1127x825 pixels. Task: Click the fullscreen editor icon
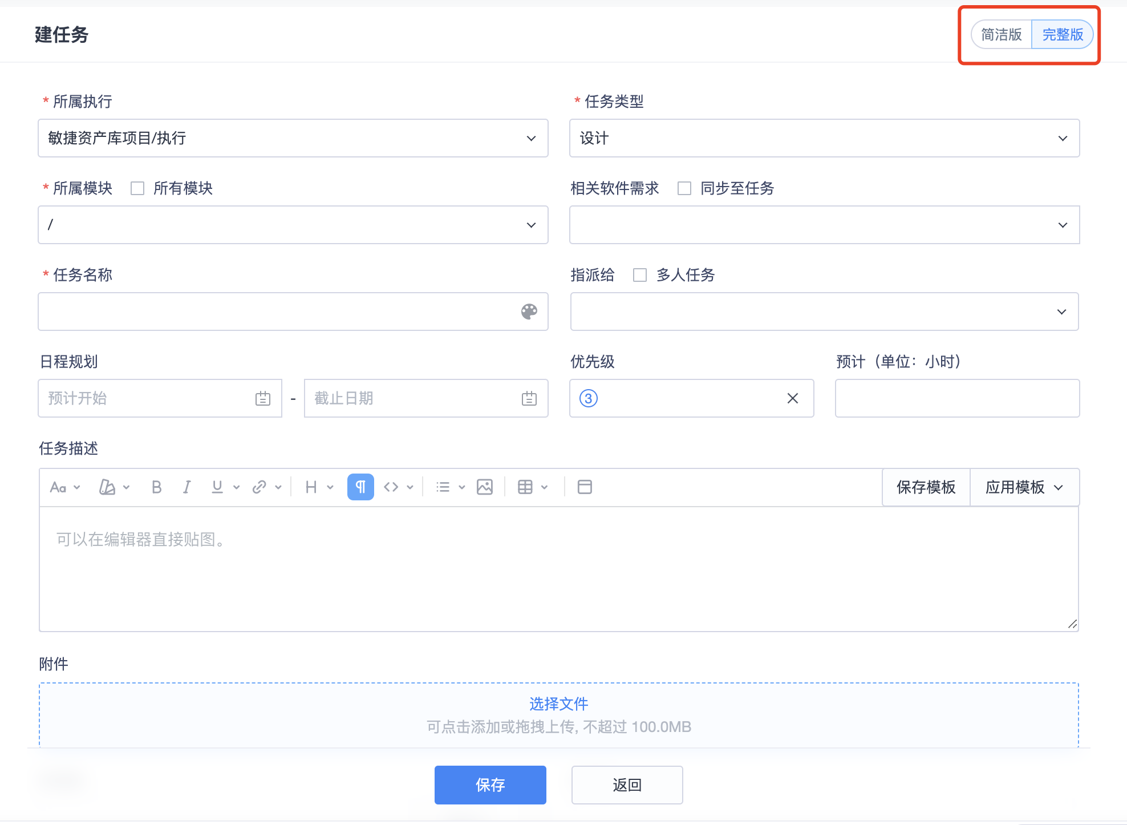click(x=585, y=487)
